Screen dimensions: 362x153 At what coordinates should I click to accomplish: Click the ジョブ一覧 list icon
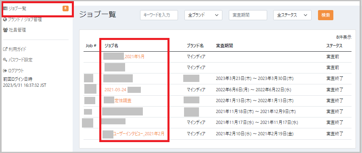pyautogui.click(x=5, y=9)
